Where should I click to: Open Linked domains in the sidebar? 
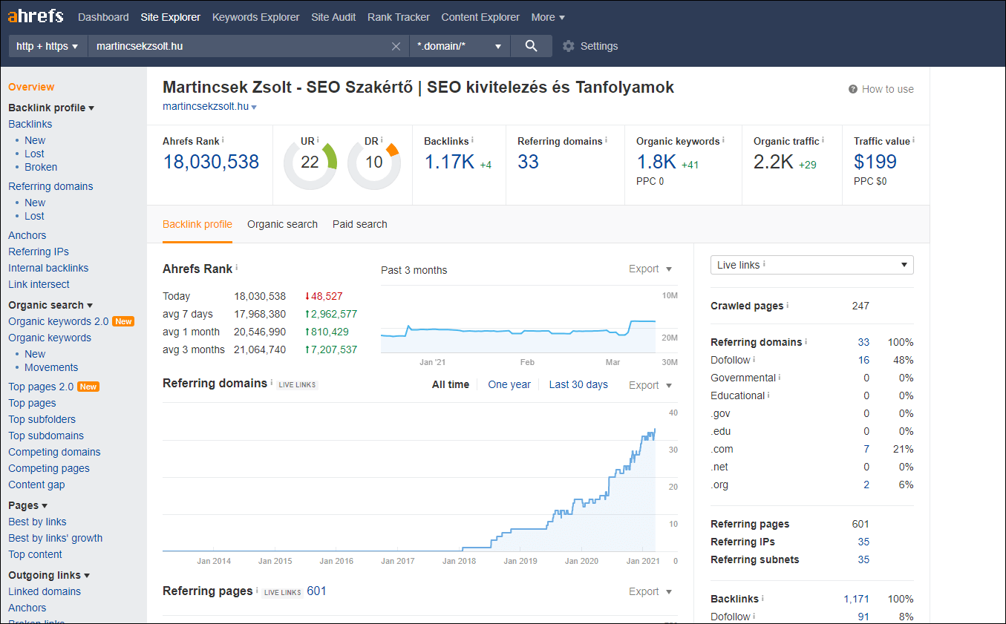coord(45,591)
